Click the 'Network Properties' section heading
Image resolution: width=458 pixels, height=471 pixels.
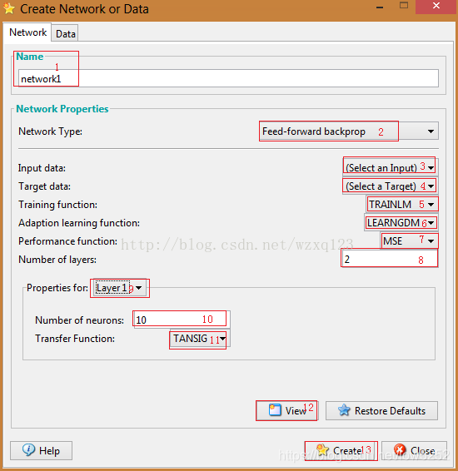click(x=62, y=109)
